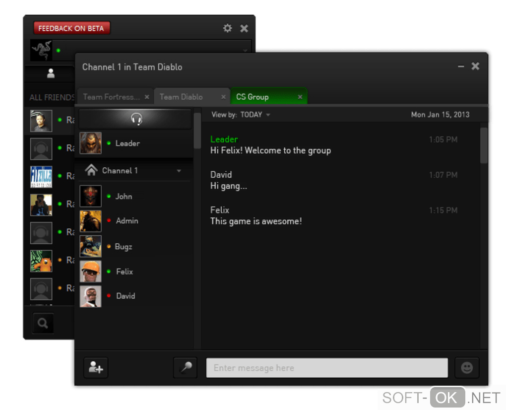Screen dimensions: 506x410
Task: Click the 1:15 PM timestamp
Action: [443, 210]
